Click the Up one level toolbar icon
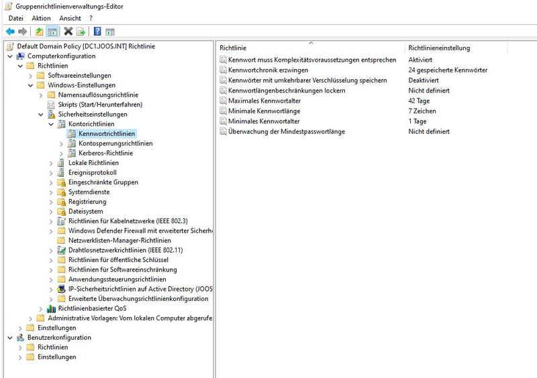 [40, 31]
